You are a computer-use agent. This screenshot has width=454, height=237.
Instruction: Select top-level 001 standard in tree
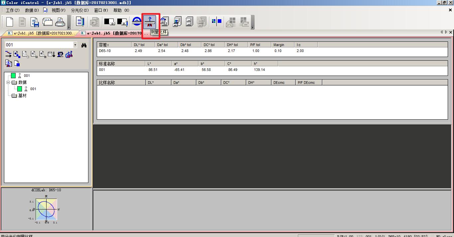point(27,76)
